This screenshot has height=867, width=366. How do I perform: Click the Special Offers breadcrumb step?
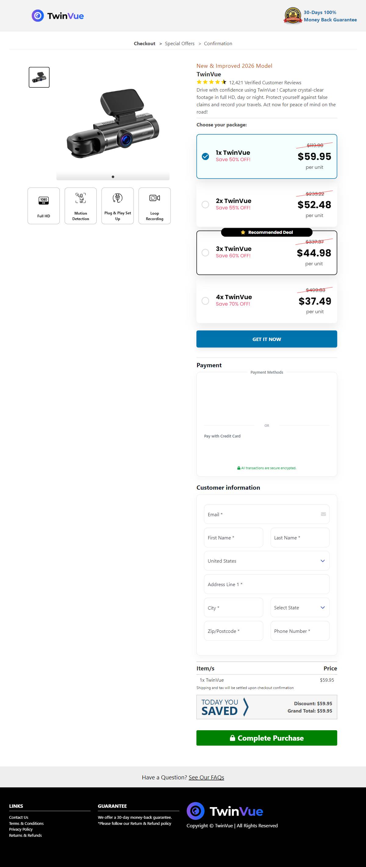(180, 43)
